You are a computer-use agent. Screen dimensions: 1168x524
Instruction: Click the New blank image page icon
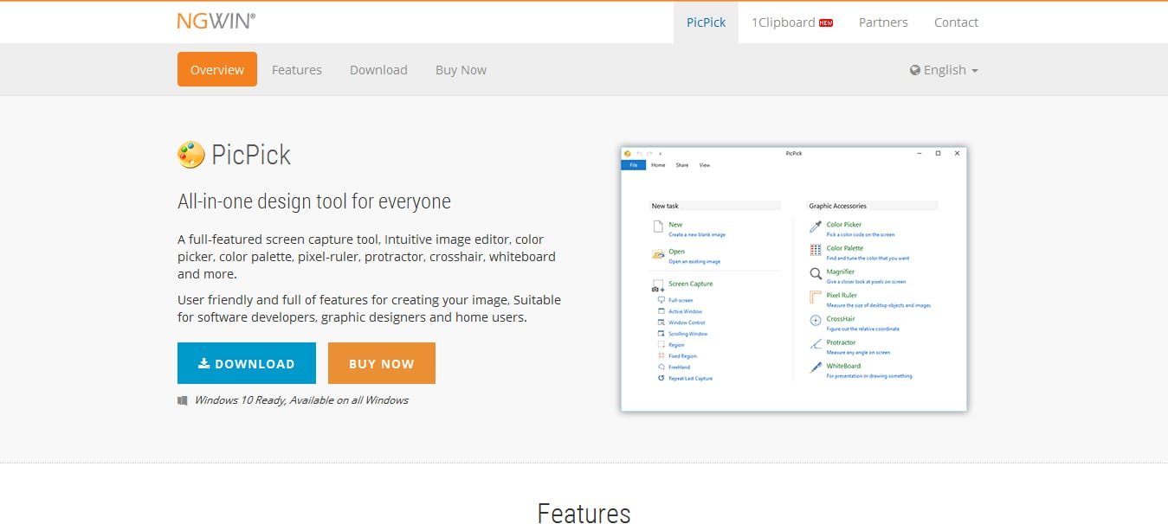click(657, 227)
